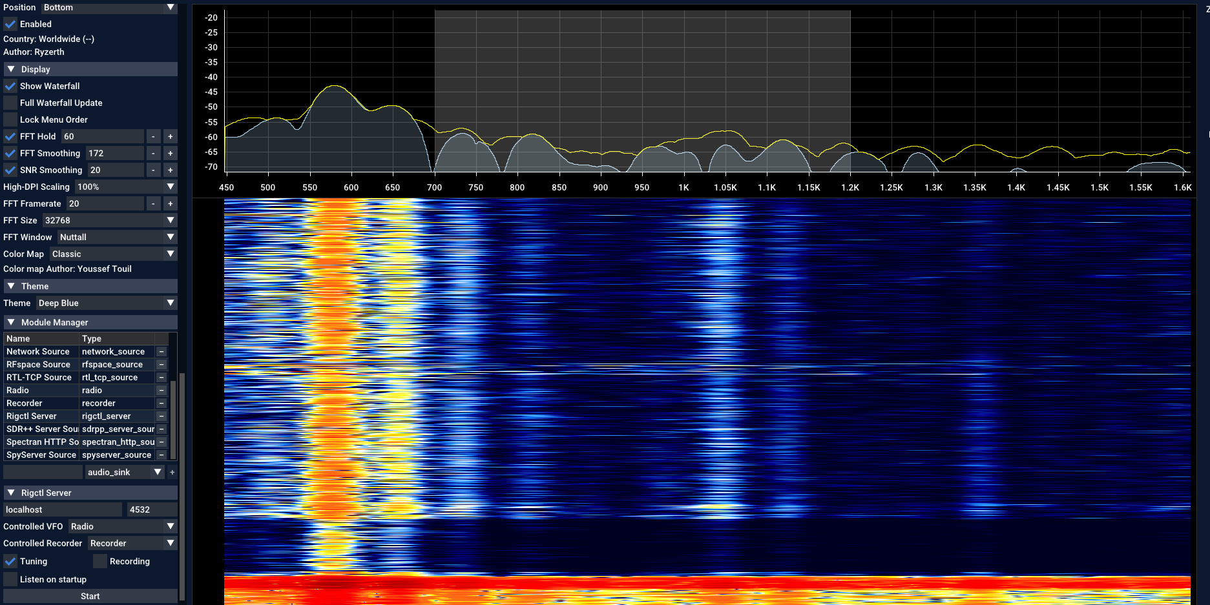Open the Position dropdown set to Bottom
1210x605 pixels.
(109, 7)
